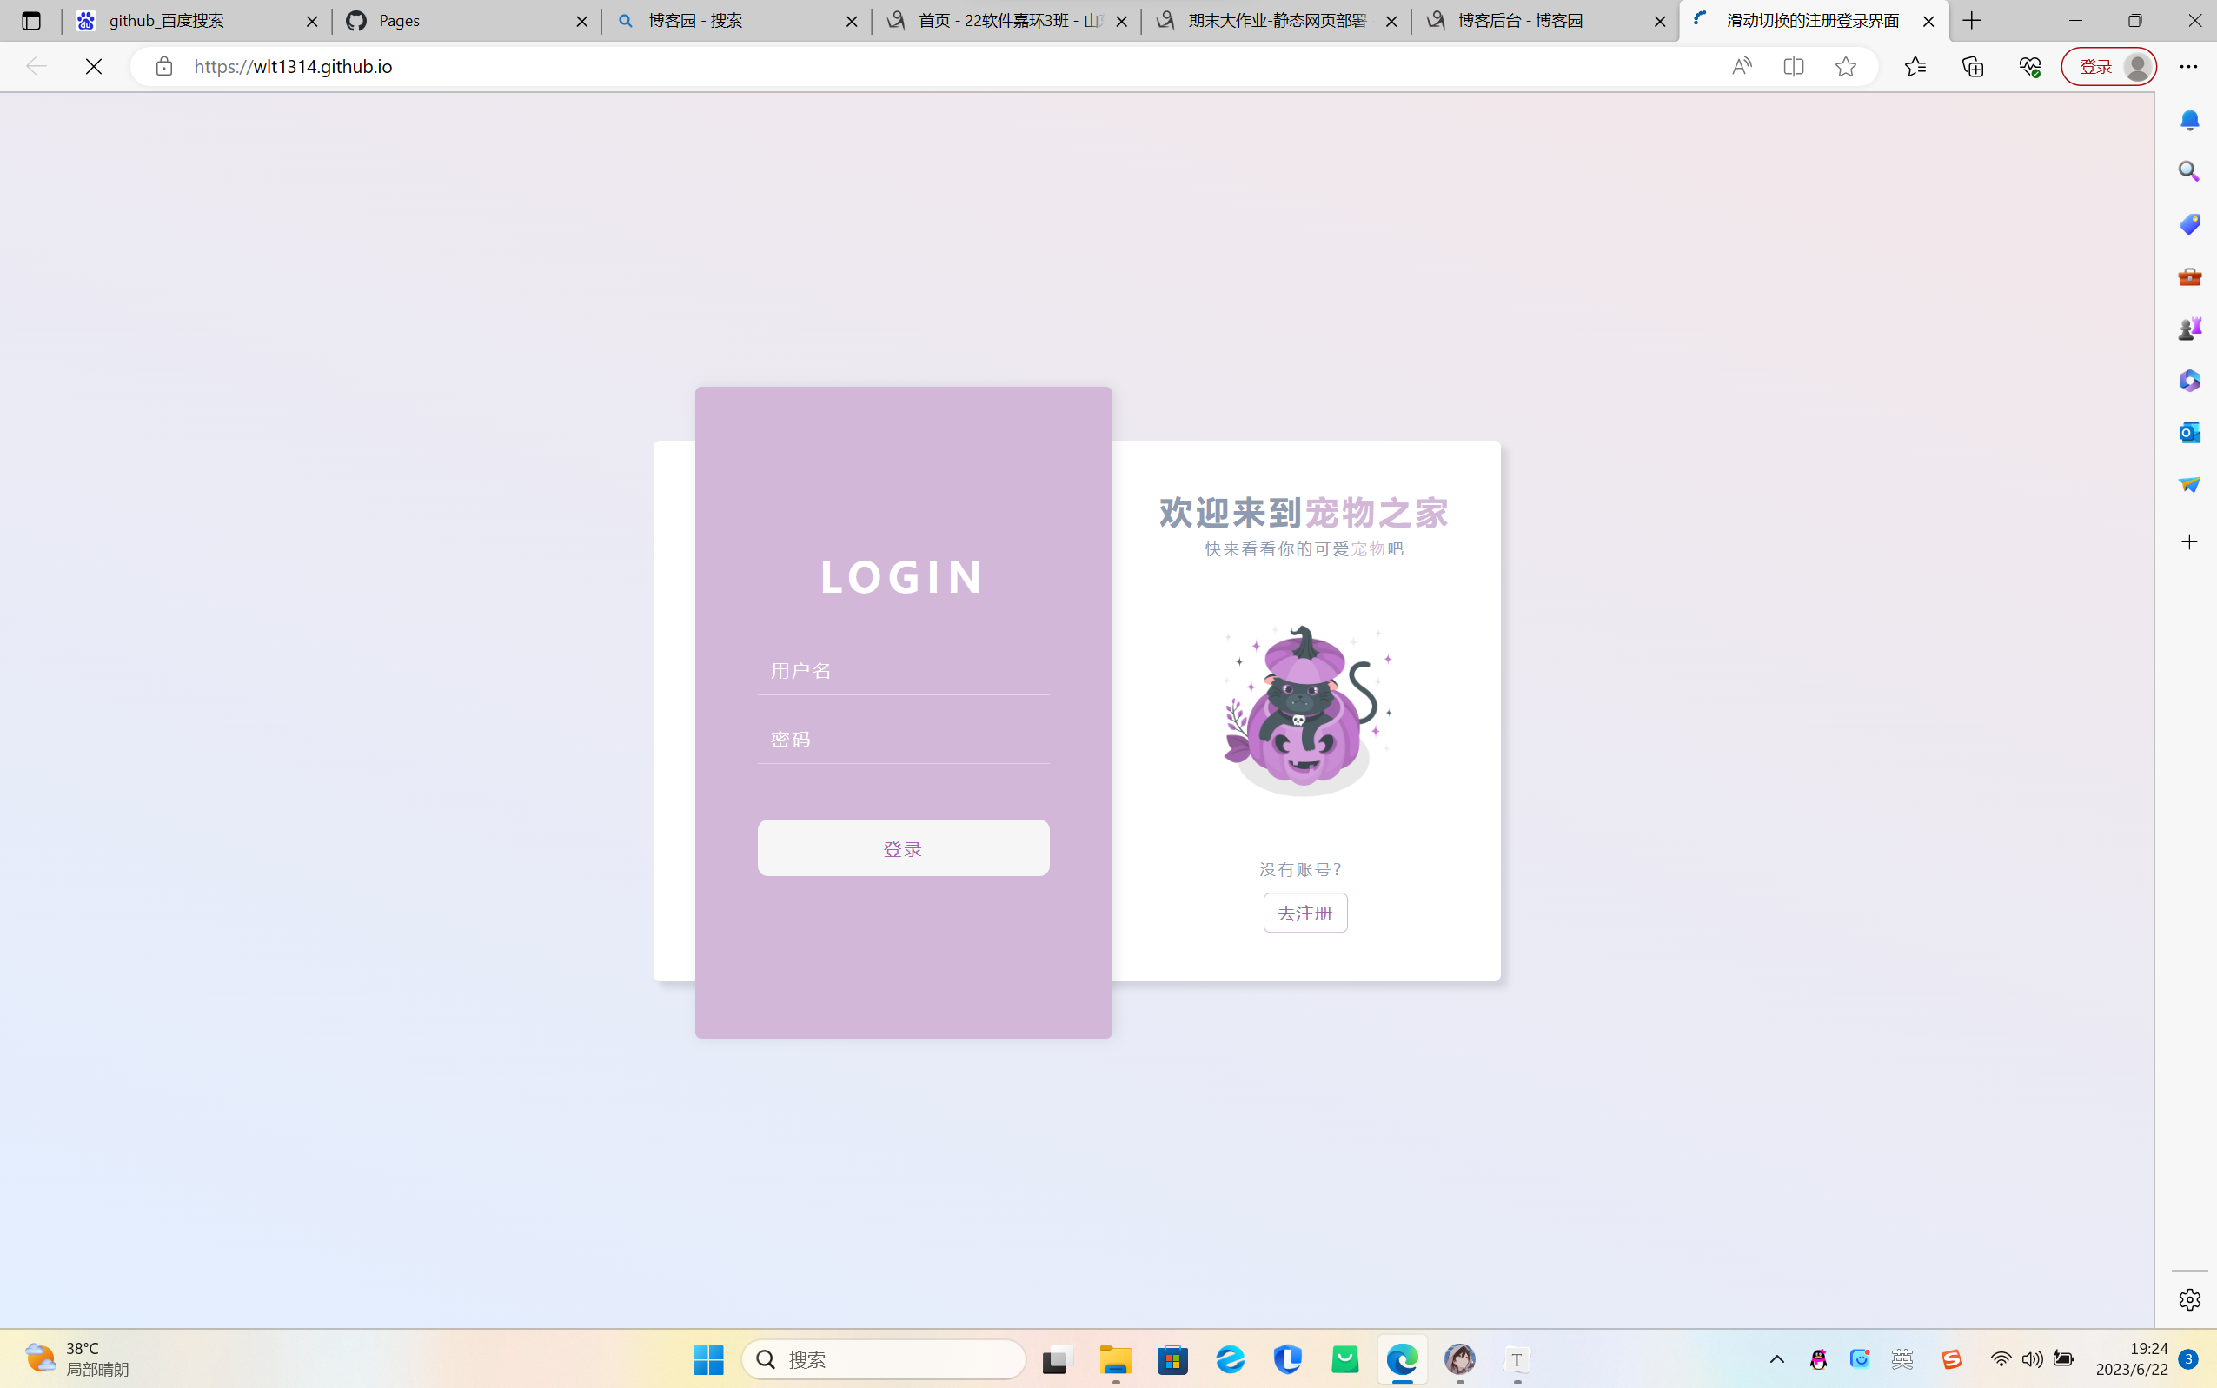This screenshot has width=2217, height=1388.
Task: Open sidebar search magnifier icon
Action: 2189,172
